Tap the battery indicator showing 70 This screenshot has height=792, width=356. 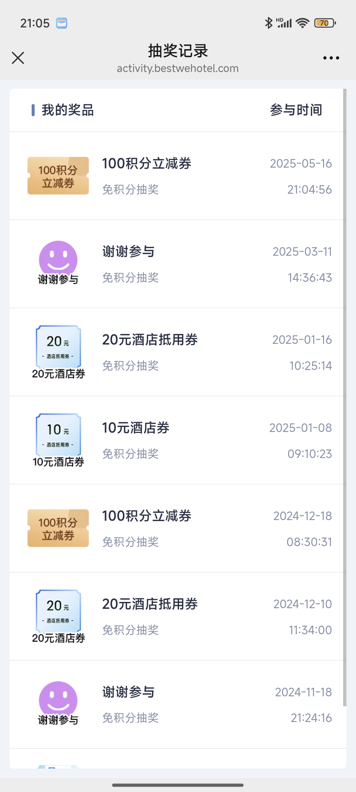tap(325, 23)
